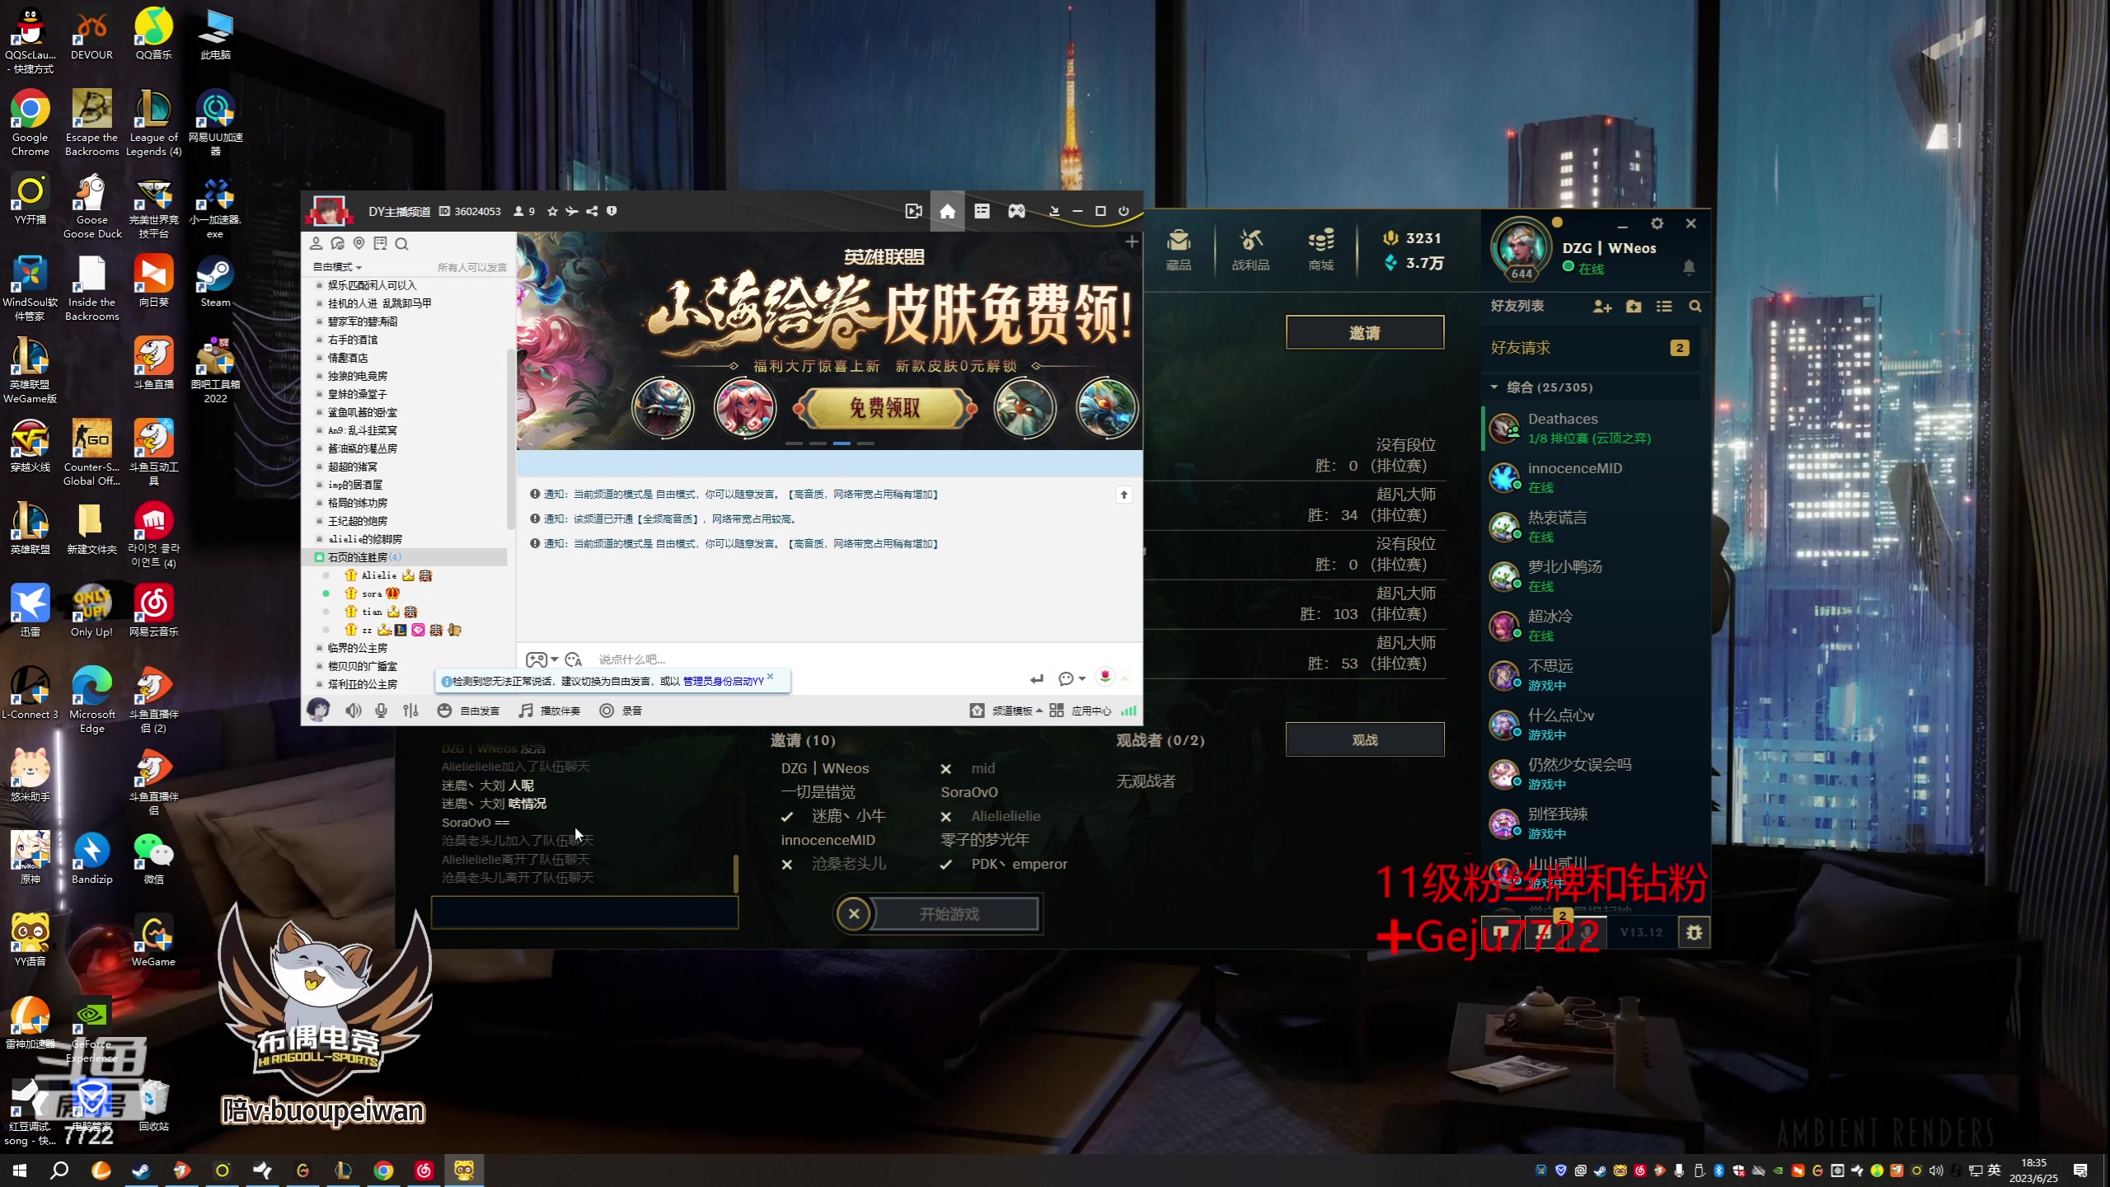The image size is (2110, 1187).
Task: Open the channel member list person icon
Action: [316, 243]
